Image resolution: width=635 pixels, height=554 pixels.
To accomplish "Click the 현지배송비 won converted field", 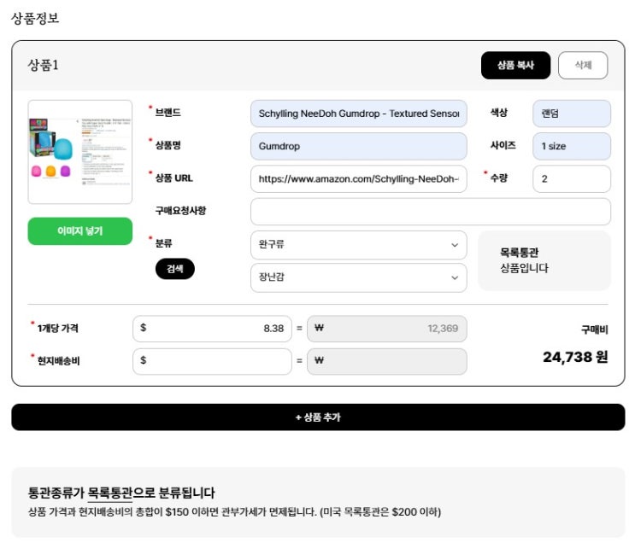I will point(387,361).
